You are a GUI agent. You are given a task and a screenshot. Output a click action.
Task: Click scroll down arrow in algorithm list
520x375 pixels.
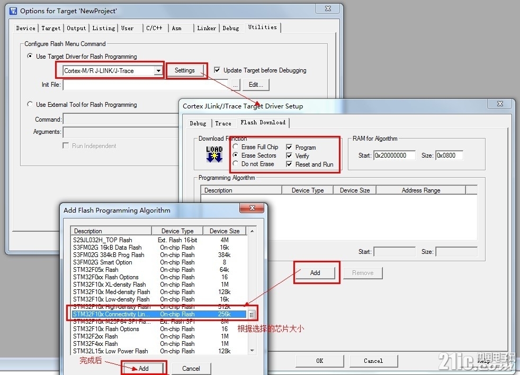pos(252,351)
